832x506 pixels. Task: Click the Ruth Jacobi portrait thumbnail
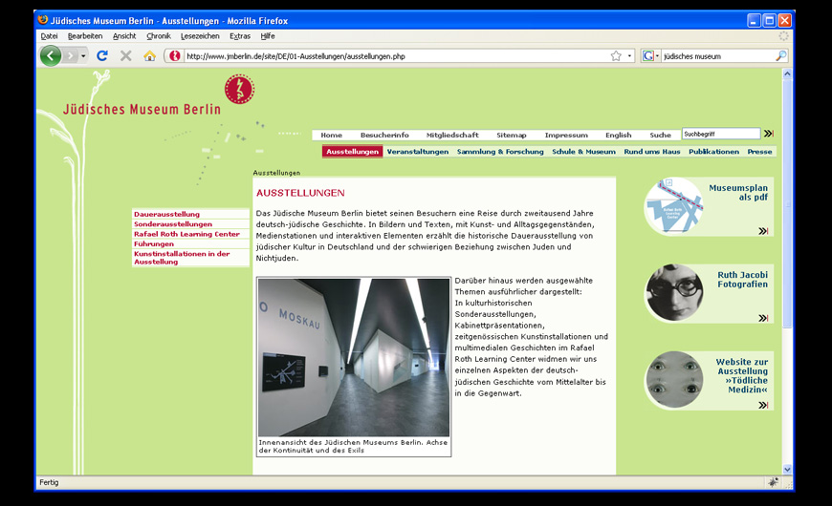[x=674, y=292]
